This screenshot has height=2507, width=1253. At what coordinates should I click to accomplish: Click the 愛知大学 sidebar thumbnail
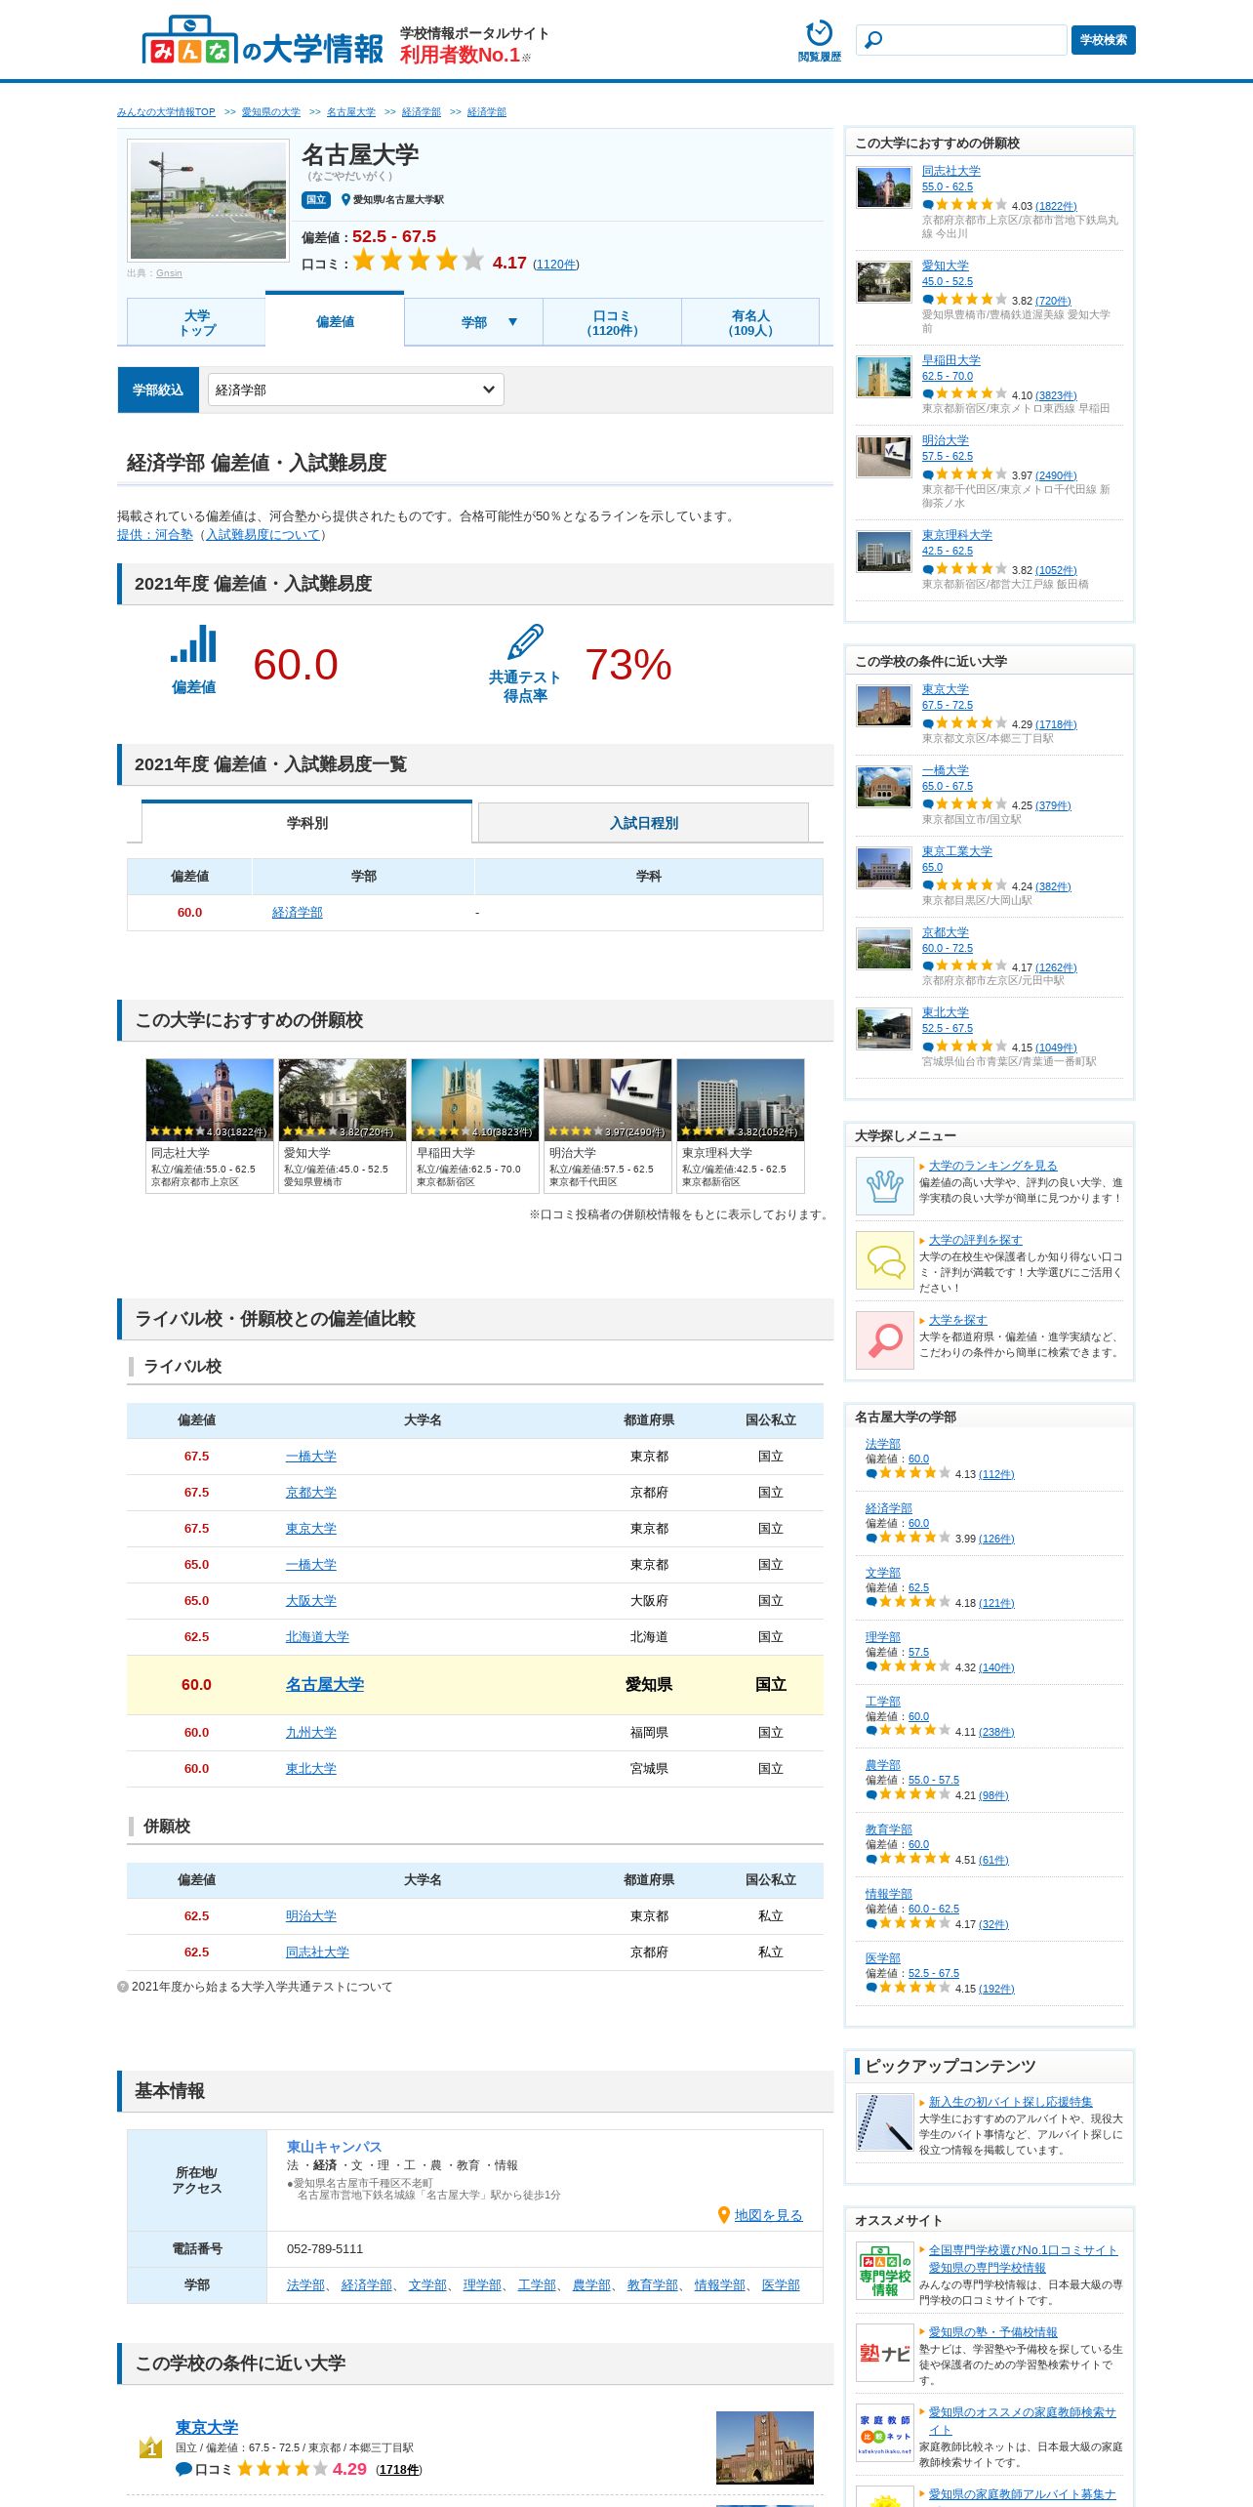[884, 282]
